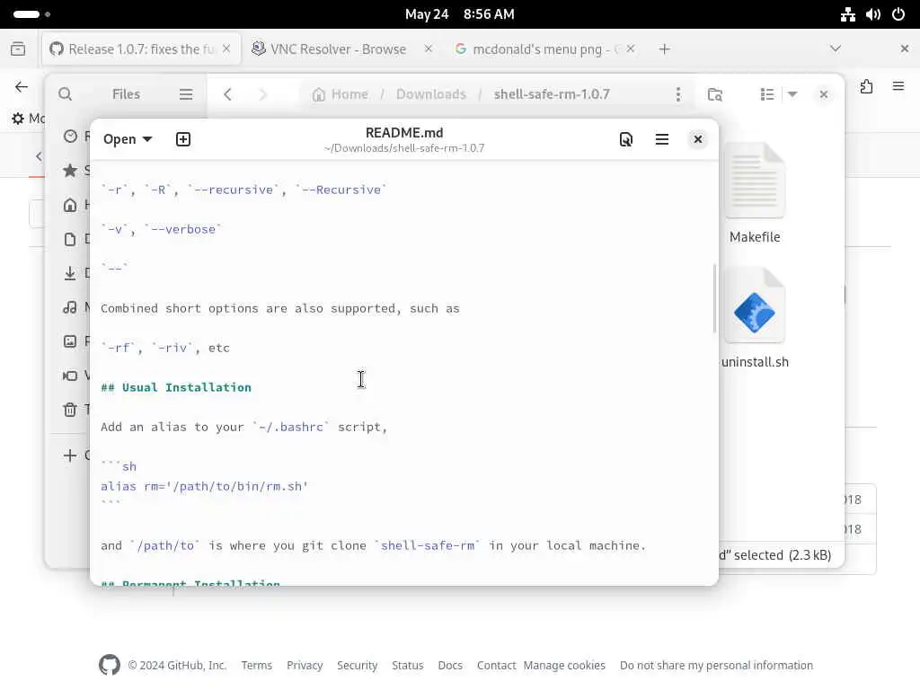Click the '## Usual Installation' heading text
920x690 pixels.
176,387
